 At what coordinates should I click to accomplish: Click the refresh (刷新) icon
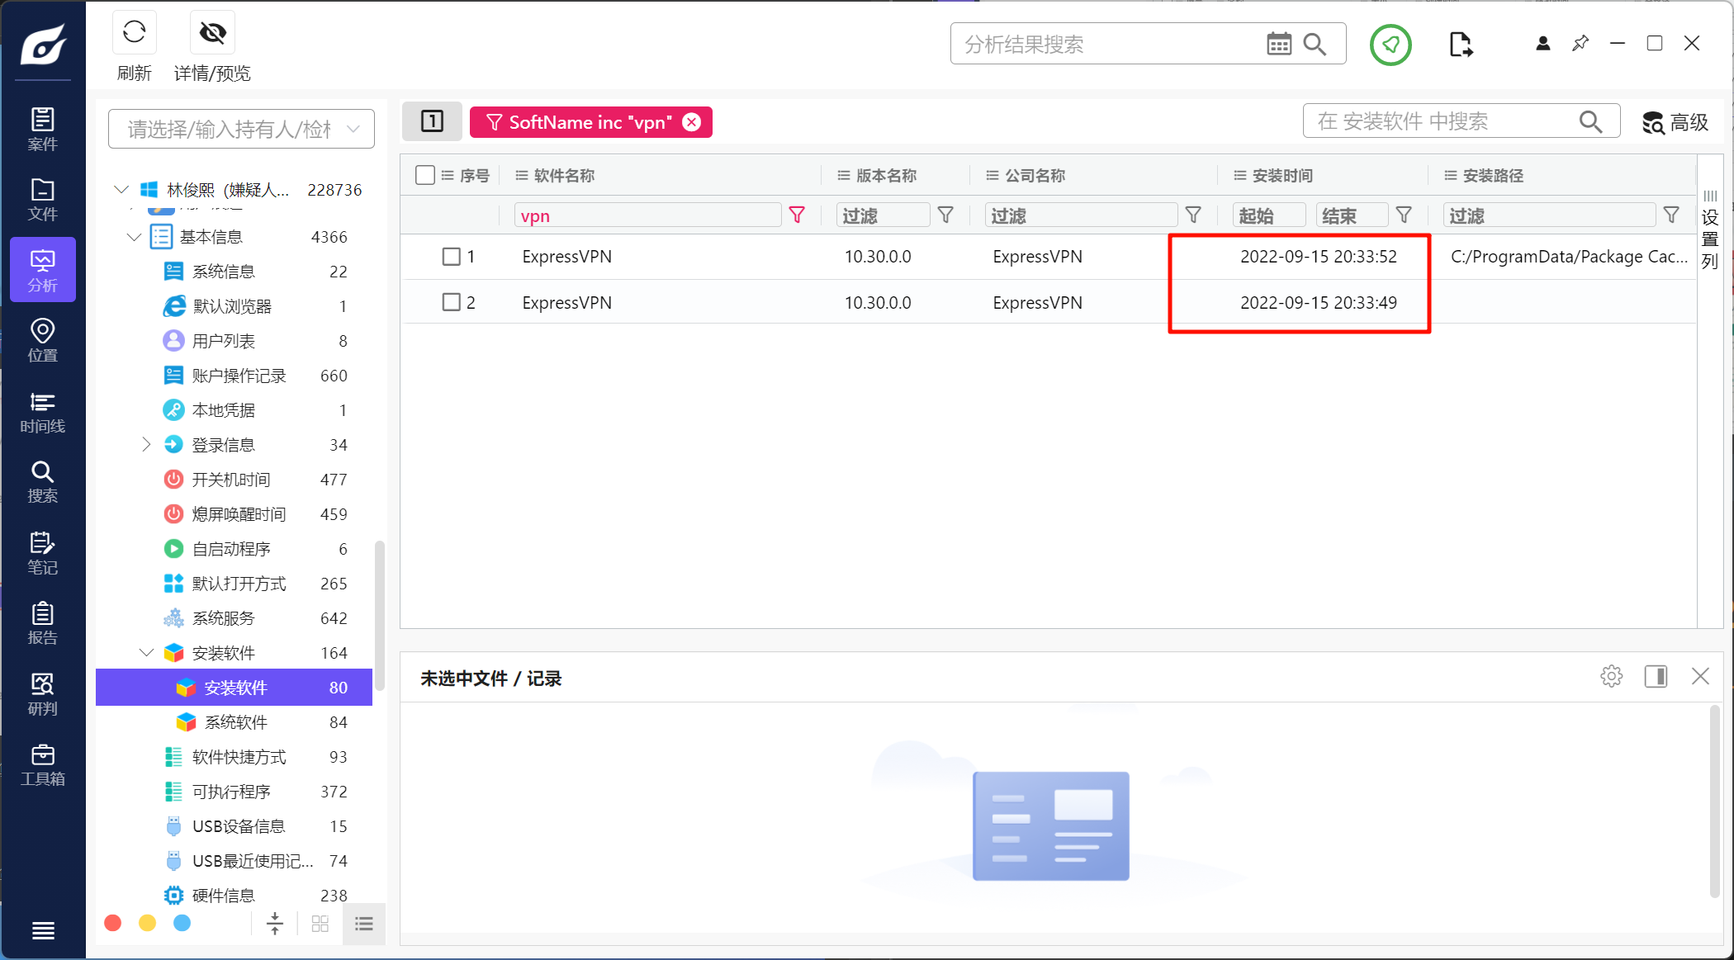tap(134, 33)
